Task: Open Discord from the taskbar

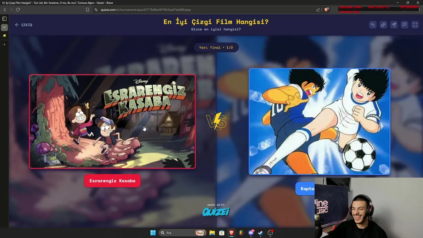Action: point(251,233)
